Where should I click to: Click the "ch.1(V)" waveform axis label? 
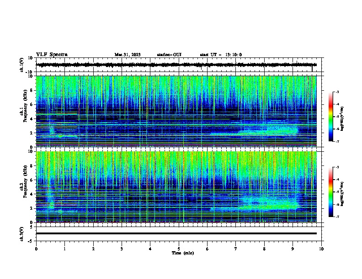(x=22, y=65)
